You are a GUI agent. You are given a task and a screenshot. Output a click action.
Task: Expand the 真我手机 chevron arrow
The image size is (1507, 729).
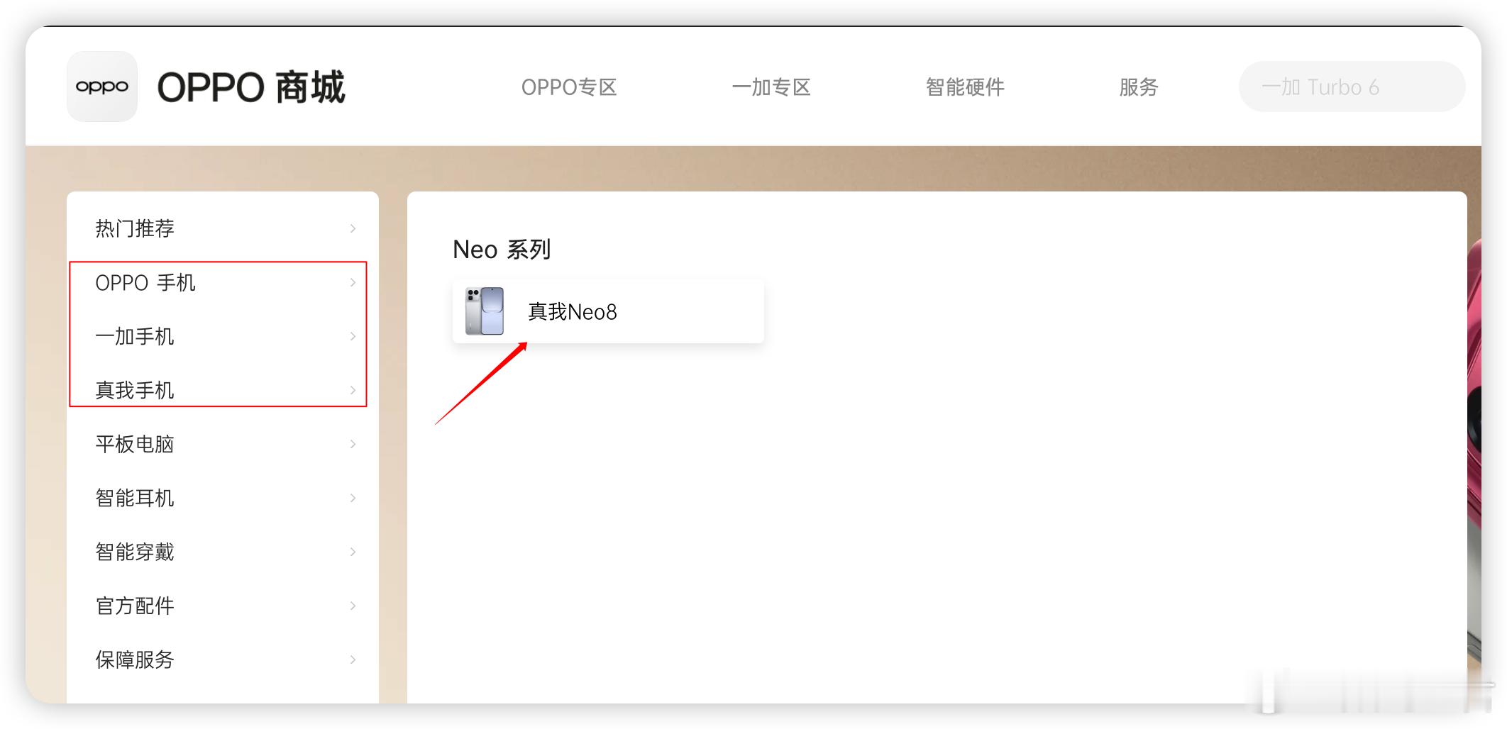[x=353, y=390]
